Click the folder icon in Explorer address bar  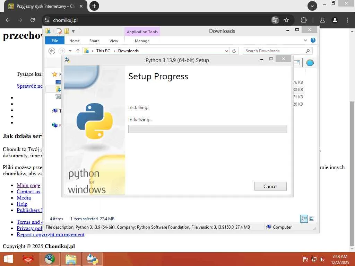coord(86,51)
